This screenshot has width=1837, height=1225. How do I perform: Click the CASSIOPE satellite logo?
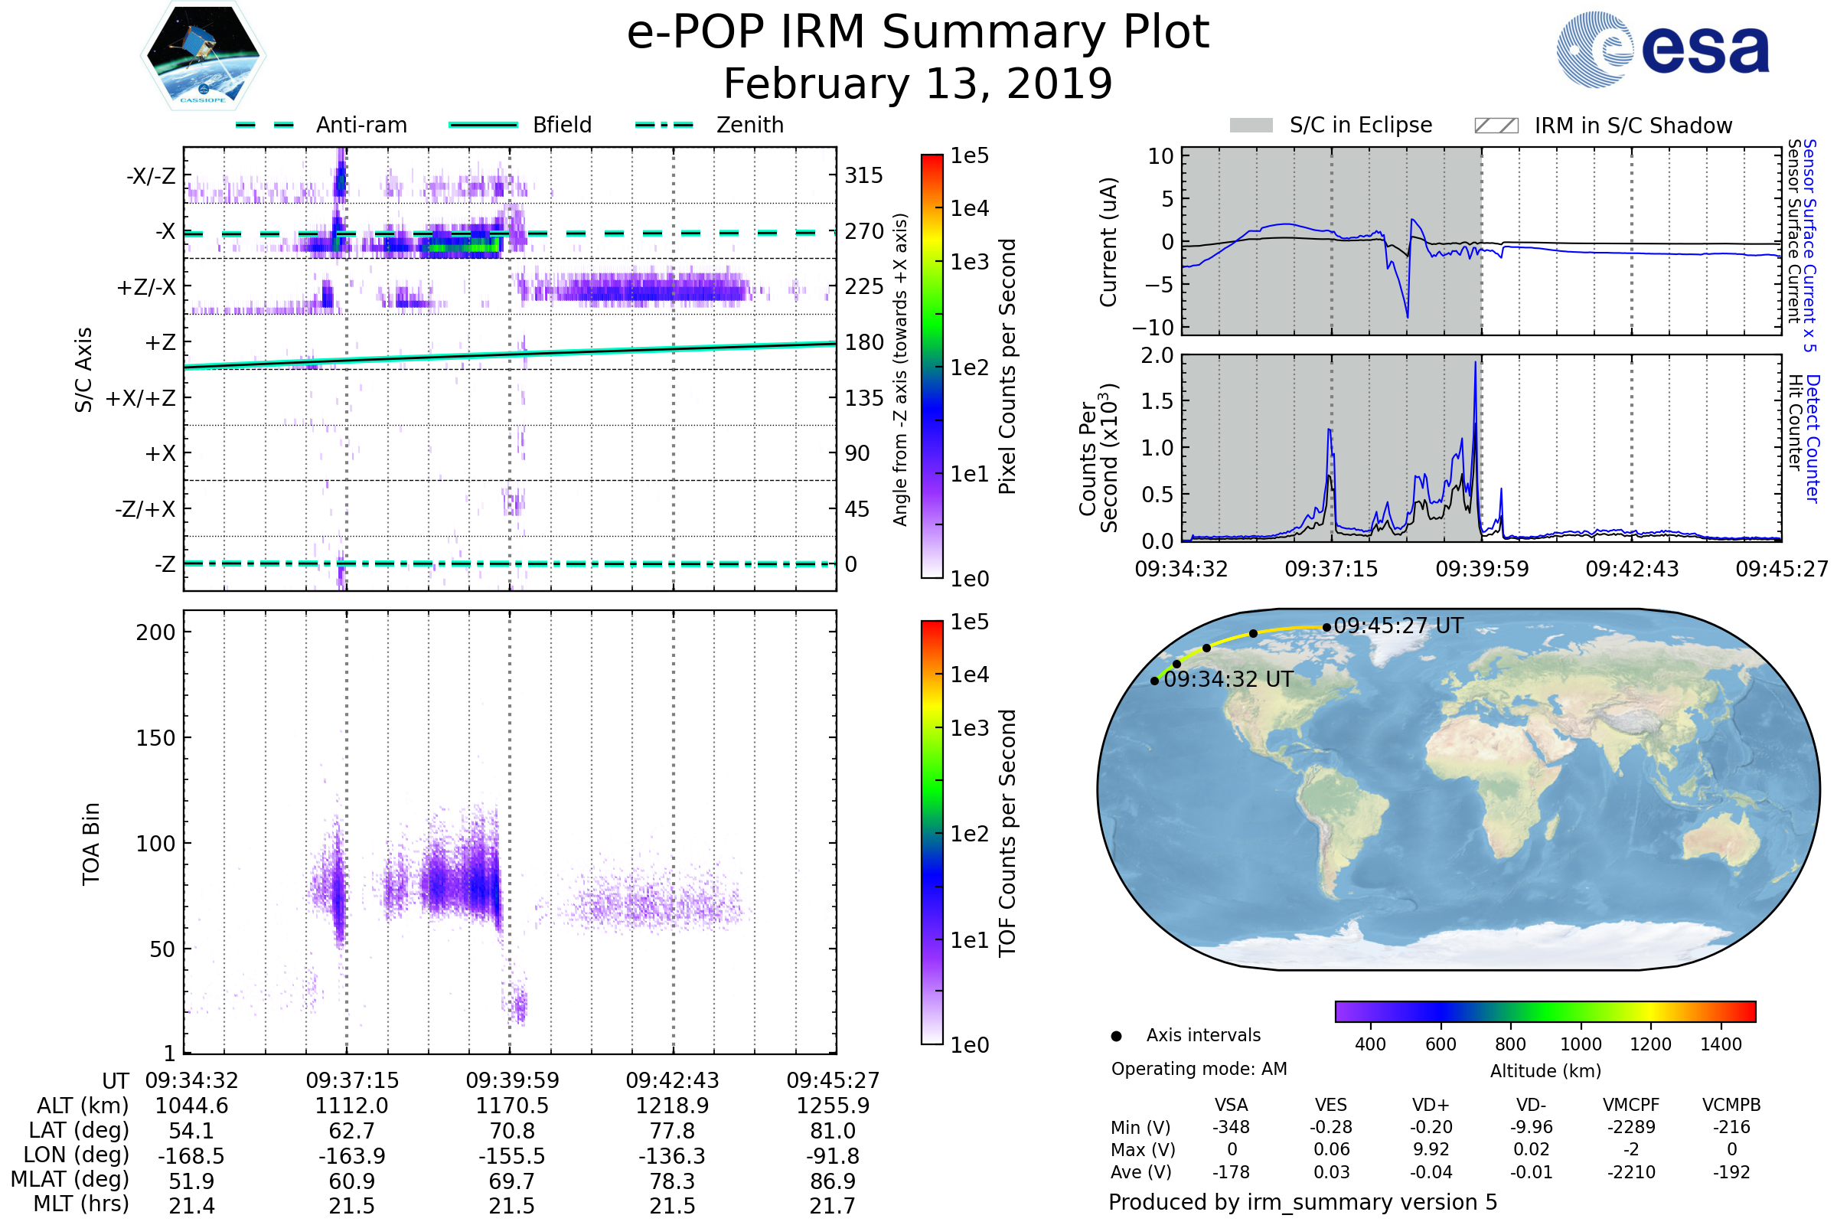click(203, 56)
